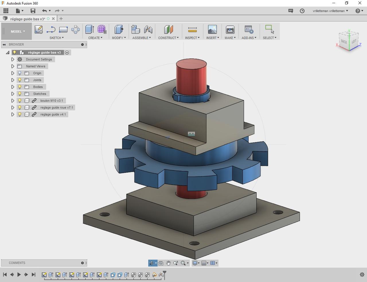Toggle visibility of boulon M10 v3:1
Image resolution: width=367 pixels, height=282 pixels.
tap(20, 101)
